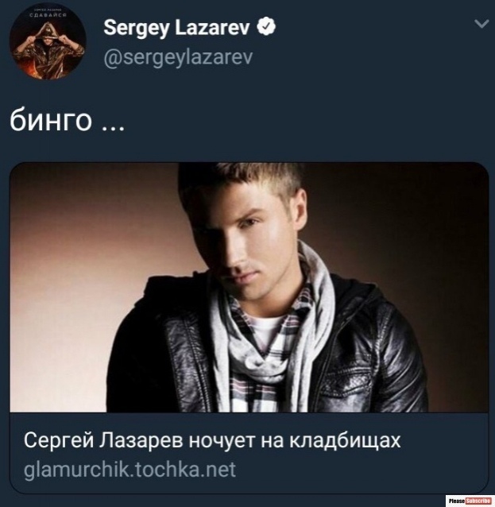
Task: Open the tweet options chevron menu
Action: click(x=481, y=24)
